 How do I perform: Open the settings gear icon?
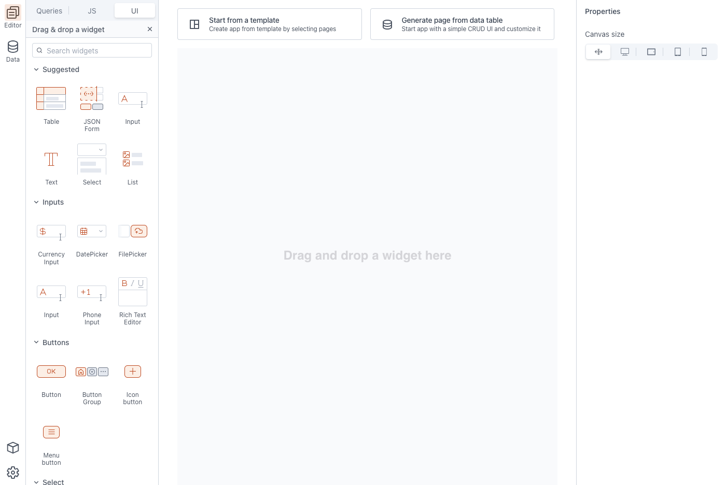pos(13,473)
